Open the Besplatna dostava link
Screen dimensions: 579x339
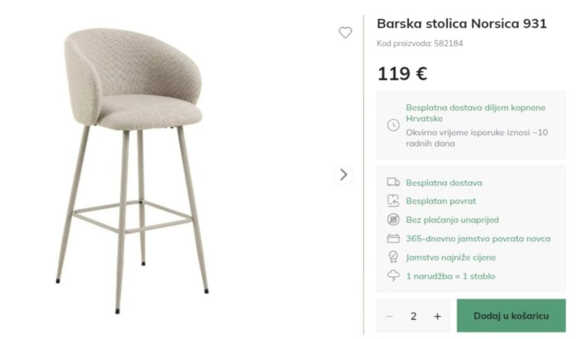click(x=444, y=183)
